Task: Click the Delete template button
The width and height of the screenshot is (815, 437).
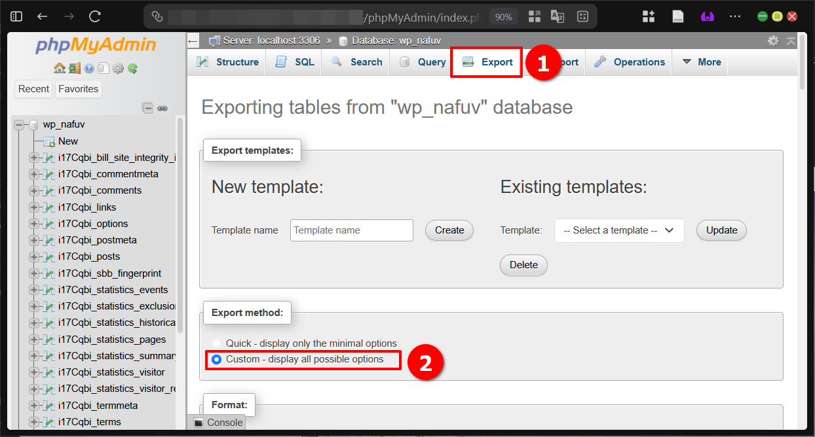Action: tap(523, 265)
